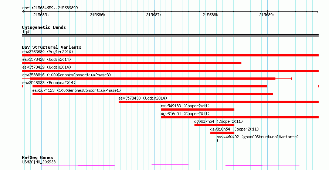This screenshot has width=329, height=170.
Task: Select the esv3578429 red variant bar
Action: click(170, 71)
